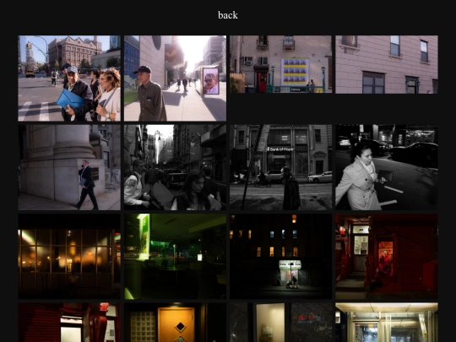
Task: Open photo of orange door with diamond window
Action: [175, 323]
